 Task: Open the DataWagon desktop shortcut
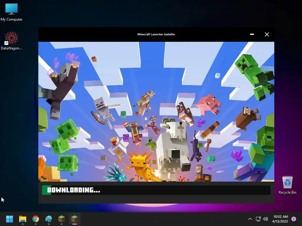tap(12, 41)
